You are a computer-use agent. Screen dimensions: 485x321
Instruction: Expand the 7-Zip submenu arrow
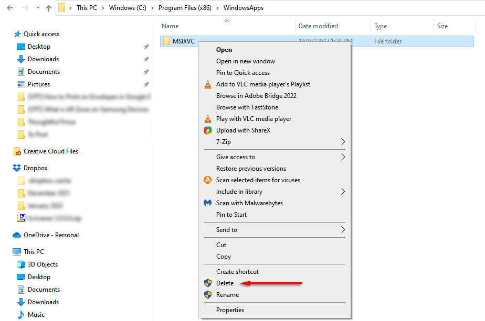click(343, 142)
